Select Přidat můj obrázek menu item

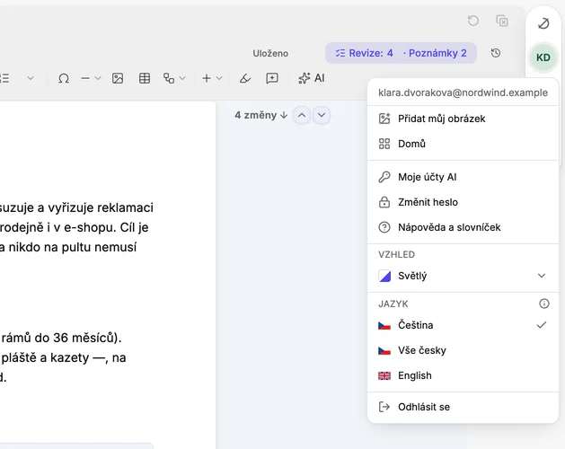(x=463, y=119)
